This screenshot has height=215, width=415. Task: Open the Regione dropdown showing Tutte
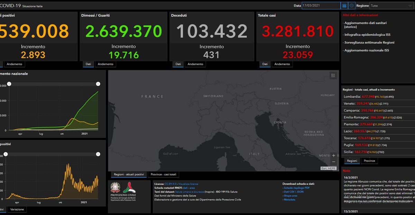coord(392,6)
